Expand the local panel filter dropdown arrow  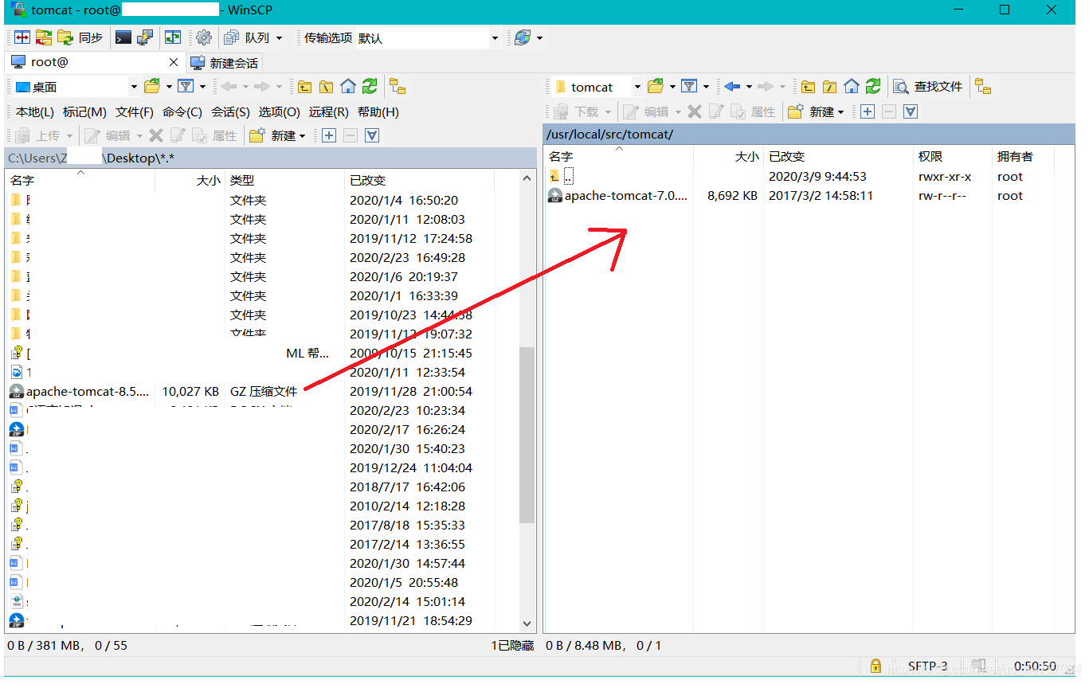[202, 87]
